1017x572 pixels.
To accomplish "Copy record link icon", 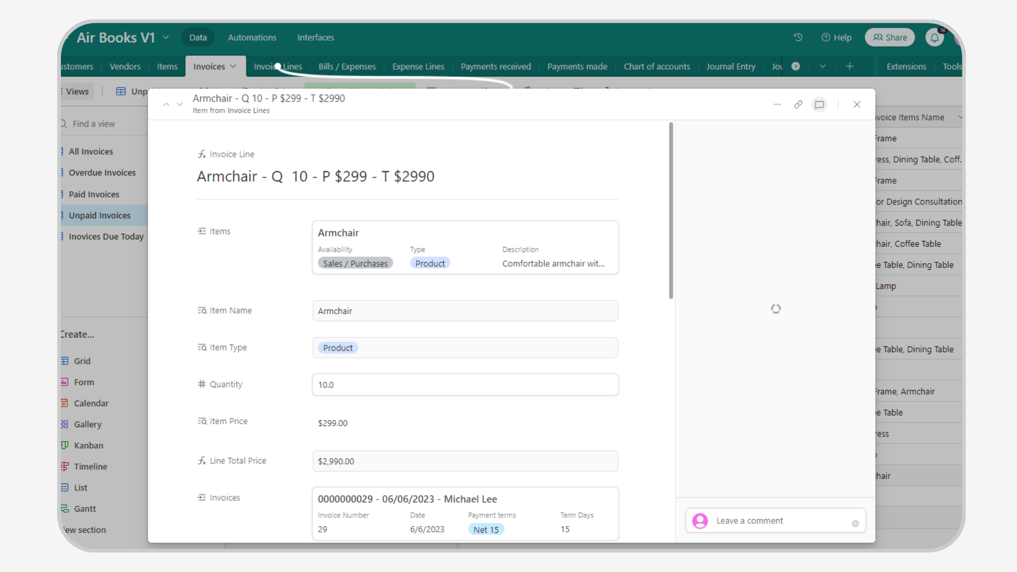I will tap(798, 104).
